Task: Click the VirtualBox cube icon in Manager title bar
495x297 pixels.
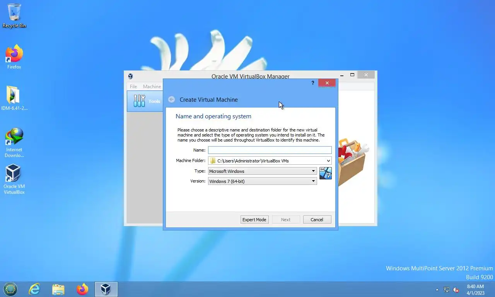Action: (x=131, y=76)
